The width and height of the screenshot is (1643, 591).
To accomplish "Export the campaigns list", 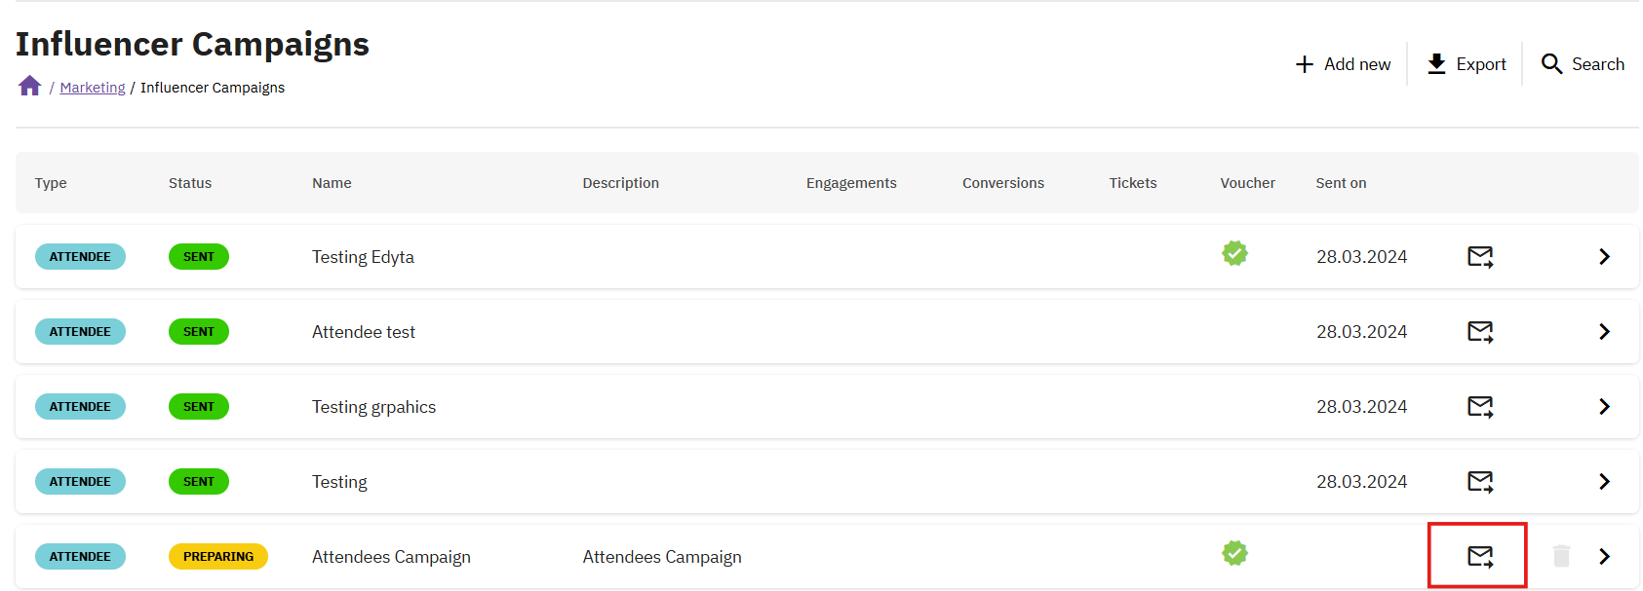I will pyautogui.click(x=1466, y=64).
